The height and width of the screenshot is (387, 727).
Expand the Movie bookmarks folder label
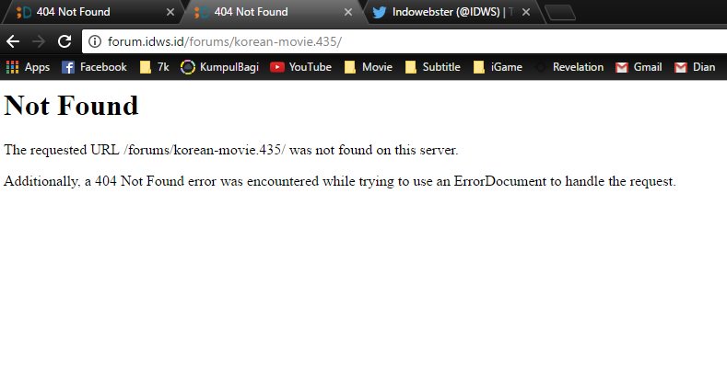[377, 67]
